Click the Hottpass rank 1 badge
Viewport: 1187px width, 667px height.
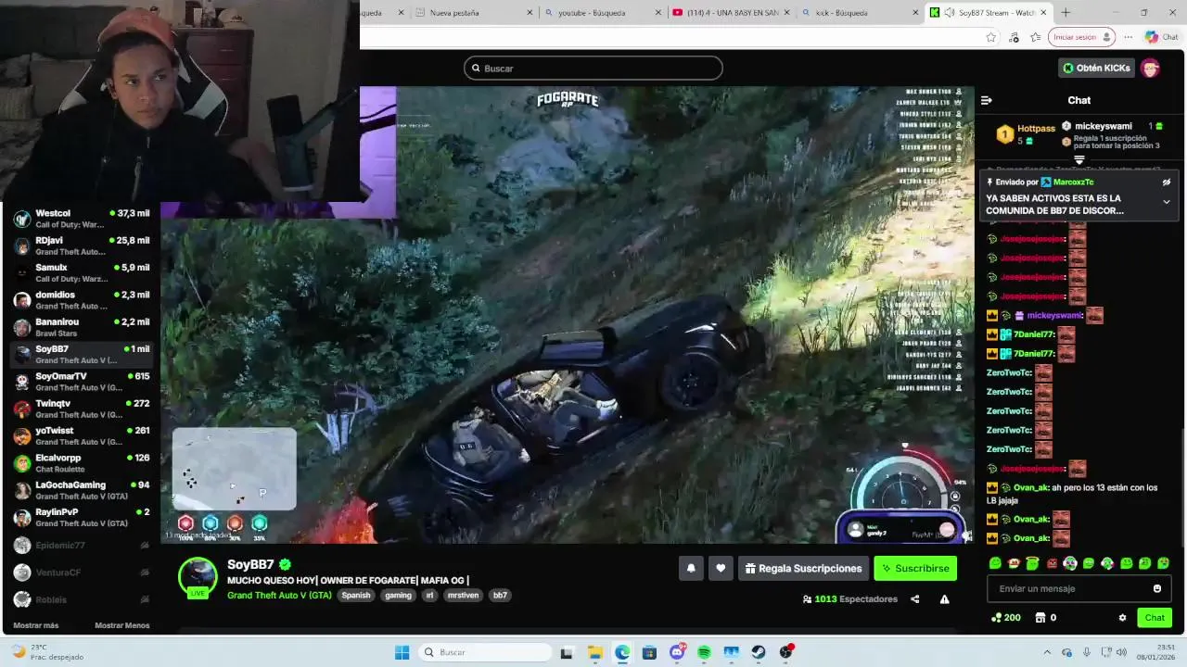pos(1004,134)
